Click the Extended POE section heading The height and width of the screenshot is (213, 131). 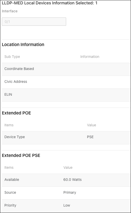pyautogui.click(x=16, y=113)
